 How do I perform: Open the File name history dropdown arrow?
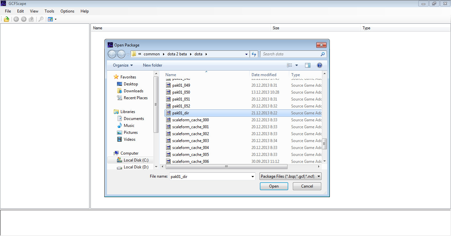pyautogui.click(x=253, y=177)
